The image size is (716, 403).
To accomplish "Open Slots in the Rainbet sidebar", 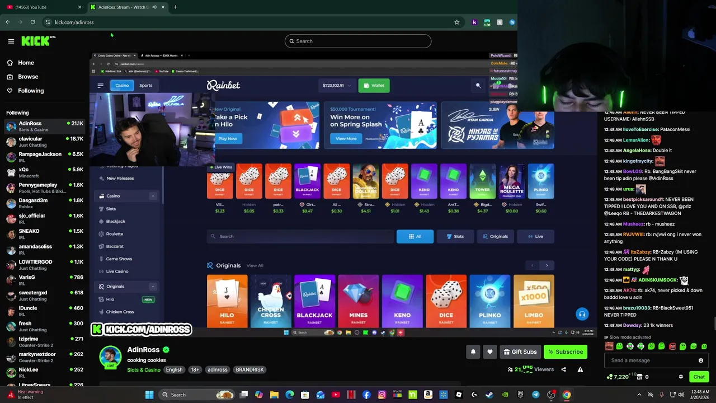I will (x=111, y=209).
